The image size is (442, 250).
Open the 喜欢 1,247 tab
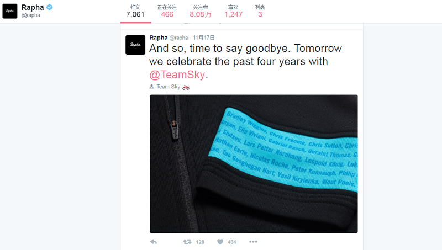(233, 12)
